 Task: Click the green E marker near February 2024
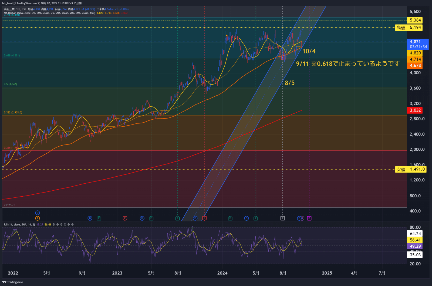point(230,218)
